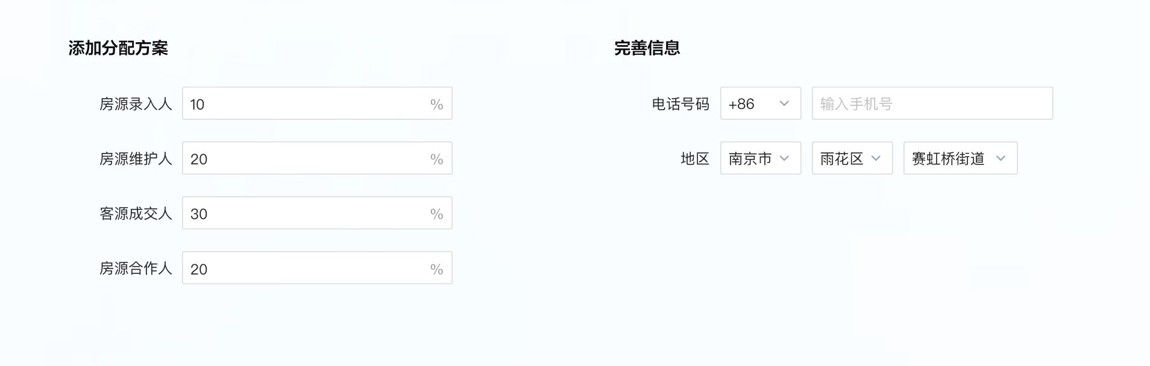Click the % suffix in 房源录入人 field

437,104
